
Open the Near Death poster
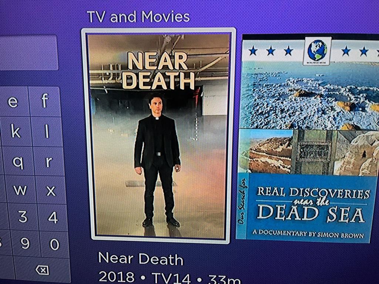coord(158,136)
